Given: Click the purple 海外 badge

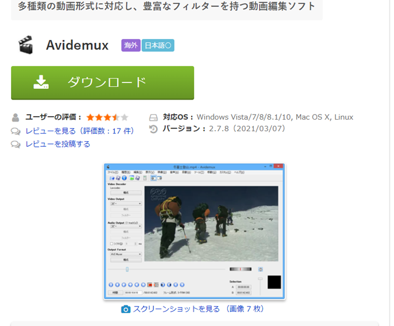Looking at the screenshot, I should pos(131,45).
